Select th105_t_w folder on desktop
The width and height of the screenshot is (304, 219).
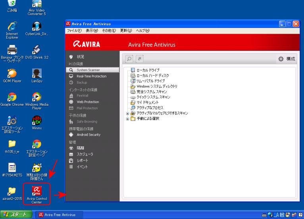click(x=12, y=147)
